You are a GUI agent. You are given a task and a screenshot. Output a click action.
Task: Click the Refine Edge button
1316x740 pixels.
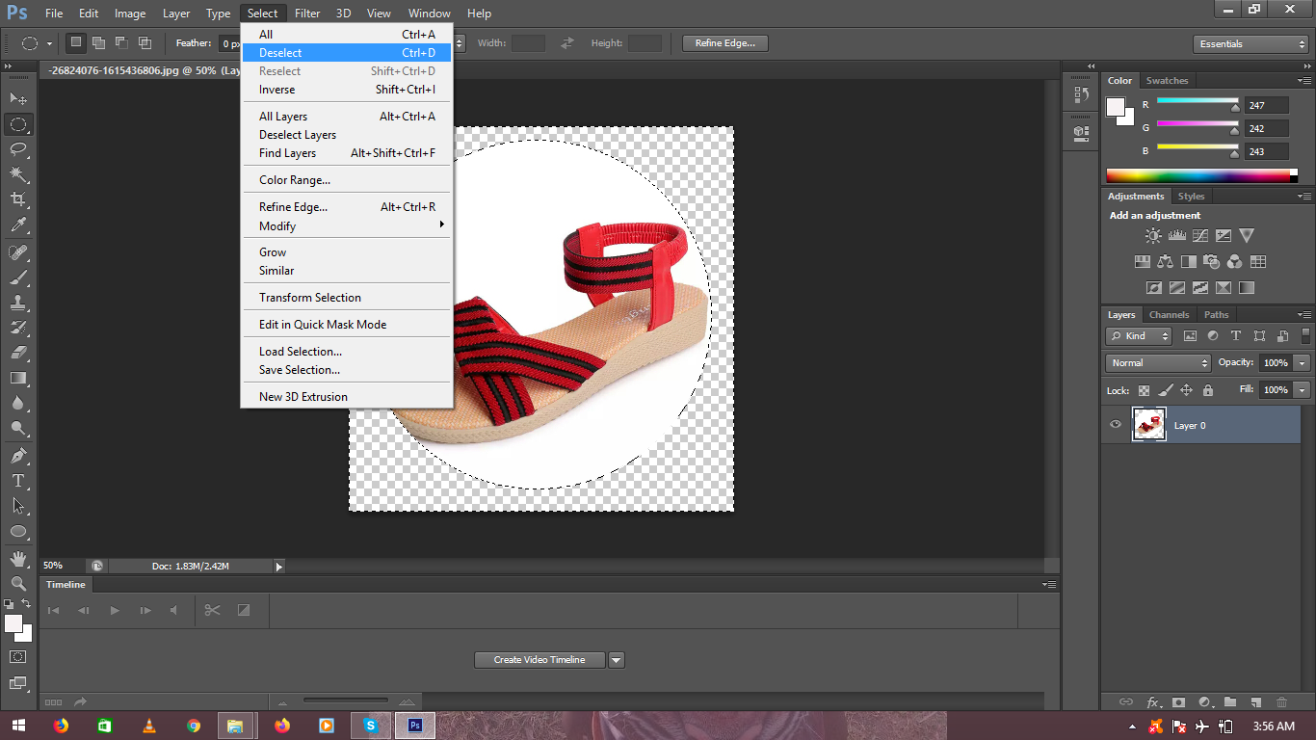pos(724,43)
